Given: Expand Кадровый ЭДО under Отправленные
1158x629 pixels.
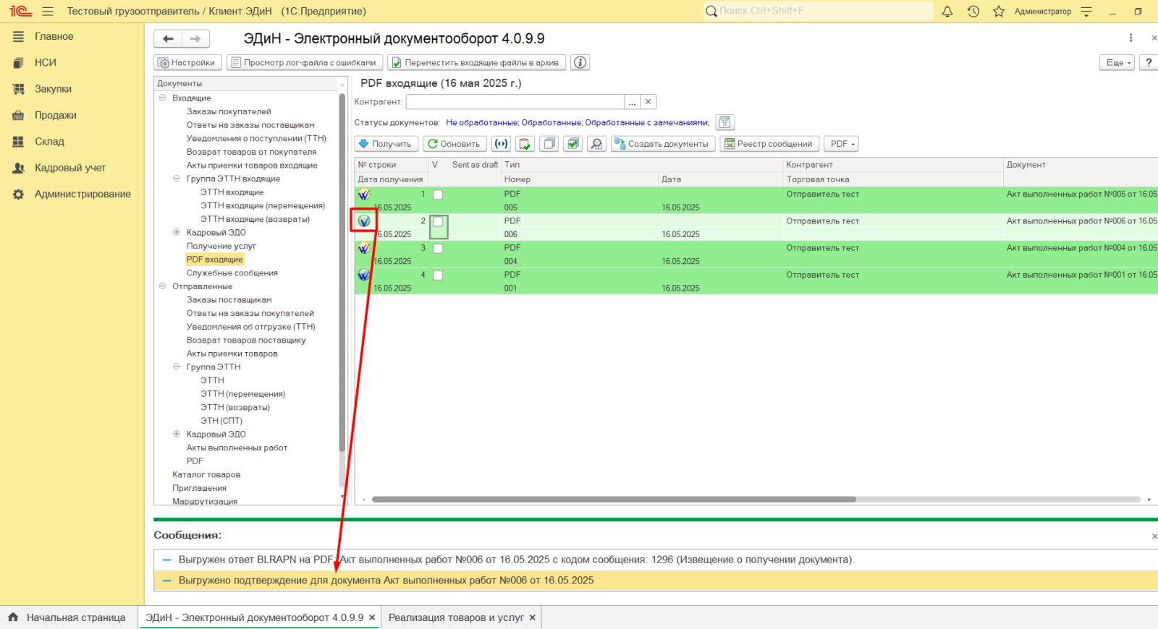Looking at the screenshot, I should 177,434.
